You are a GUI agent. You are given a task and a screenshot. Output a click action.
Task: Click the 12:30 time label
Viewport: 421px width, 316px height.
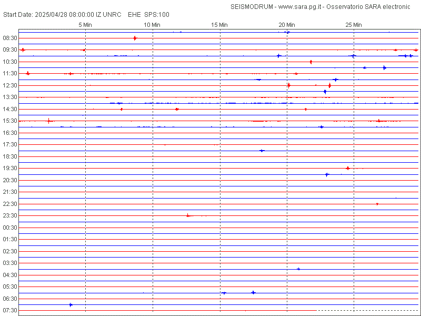coord(10,85)
